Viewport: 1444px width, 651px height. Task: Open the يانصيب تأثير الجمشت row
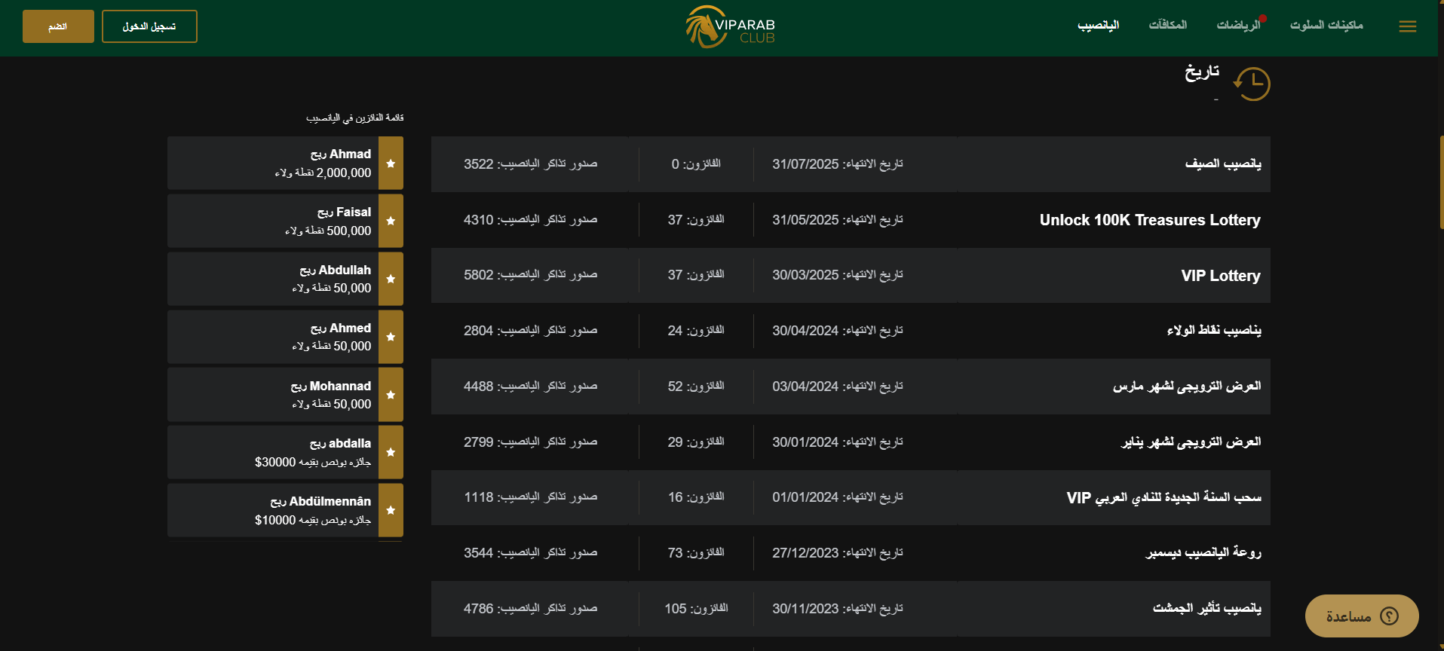[x=851, y=609]
